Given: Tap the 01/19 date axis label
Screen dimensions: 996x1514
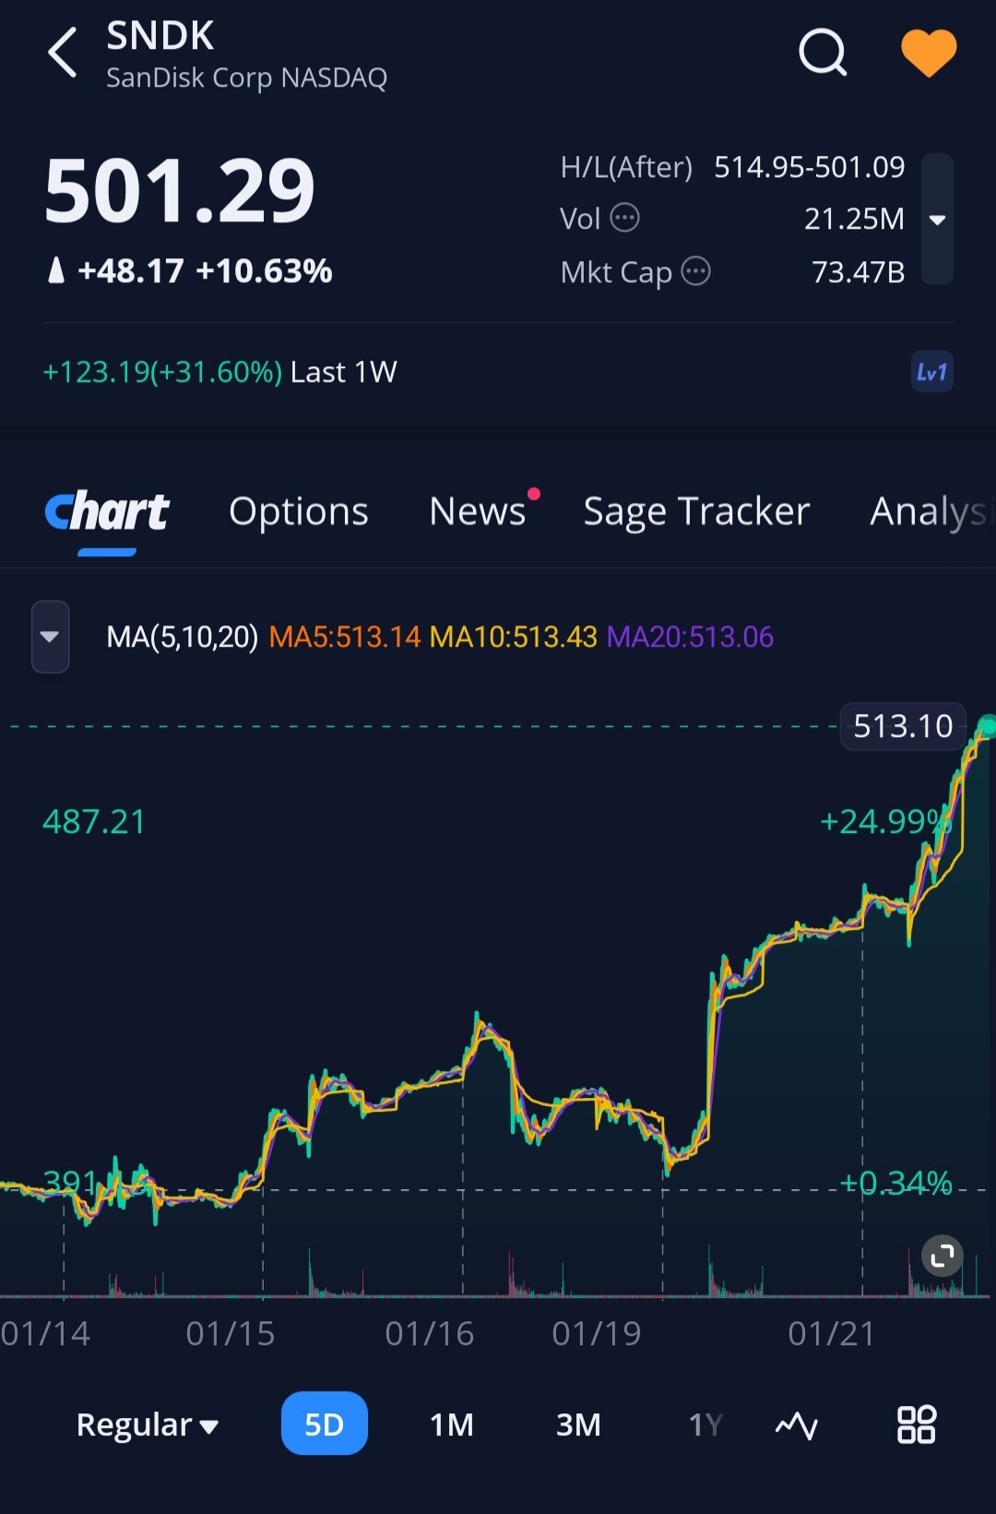Looking at the screenshot, I should point(597,1333).
